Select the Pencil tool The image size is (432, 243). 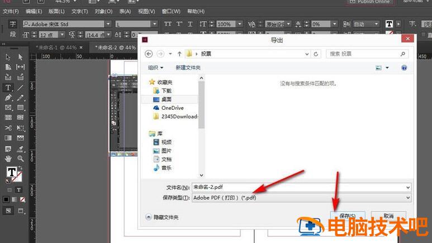20,98
